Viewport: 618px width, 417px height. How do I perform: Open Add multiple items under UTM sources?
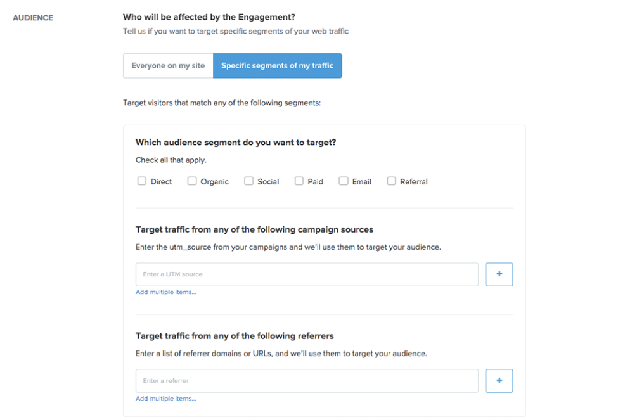[x=166, y=292]
